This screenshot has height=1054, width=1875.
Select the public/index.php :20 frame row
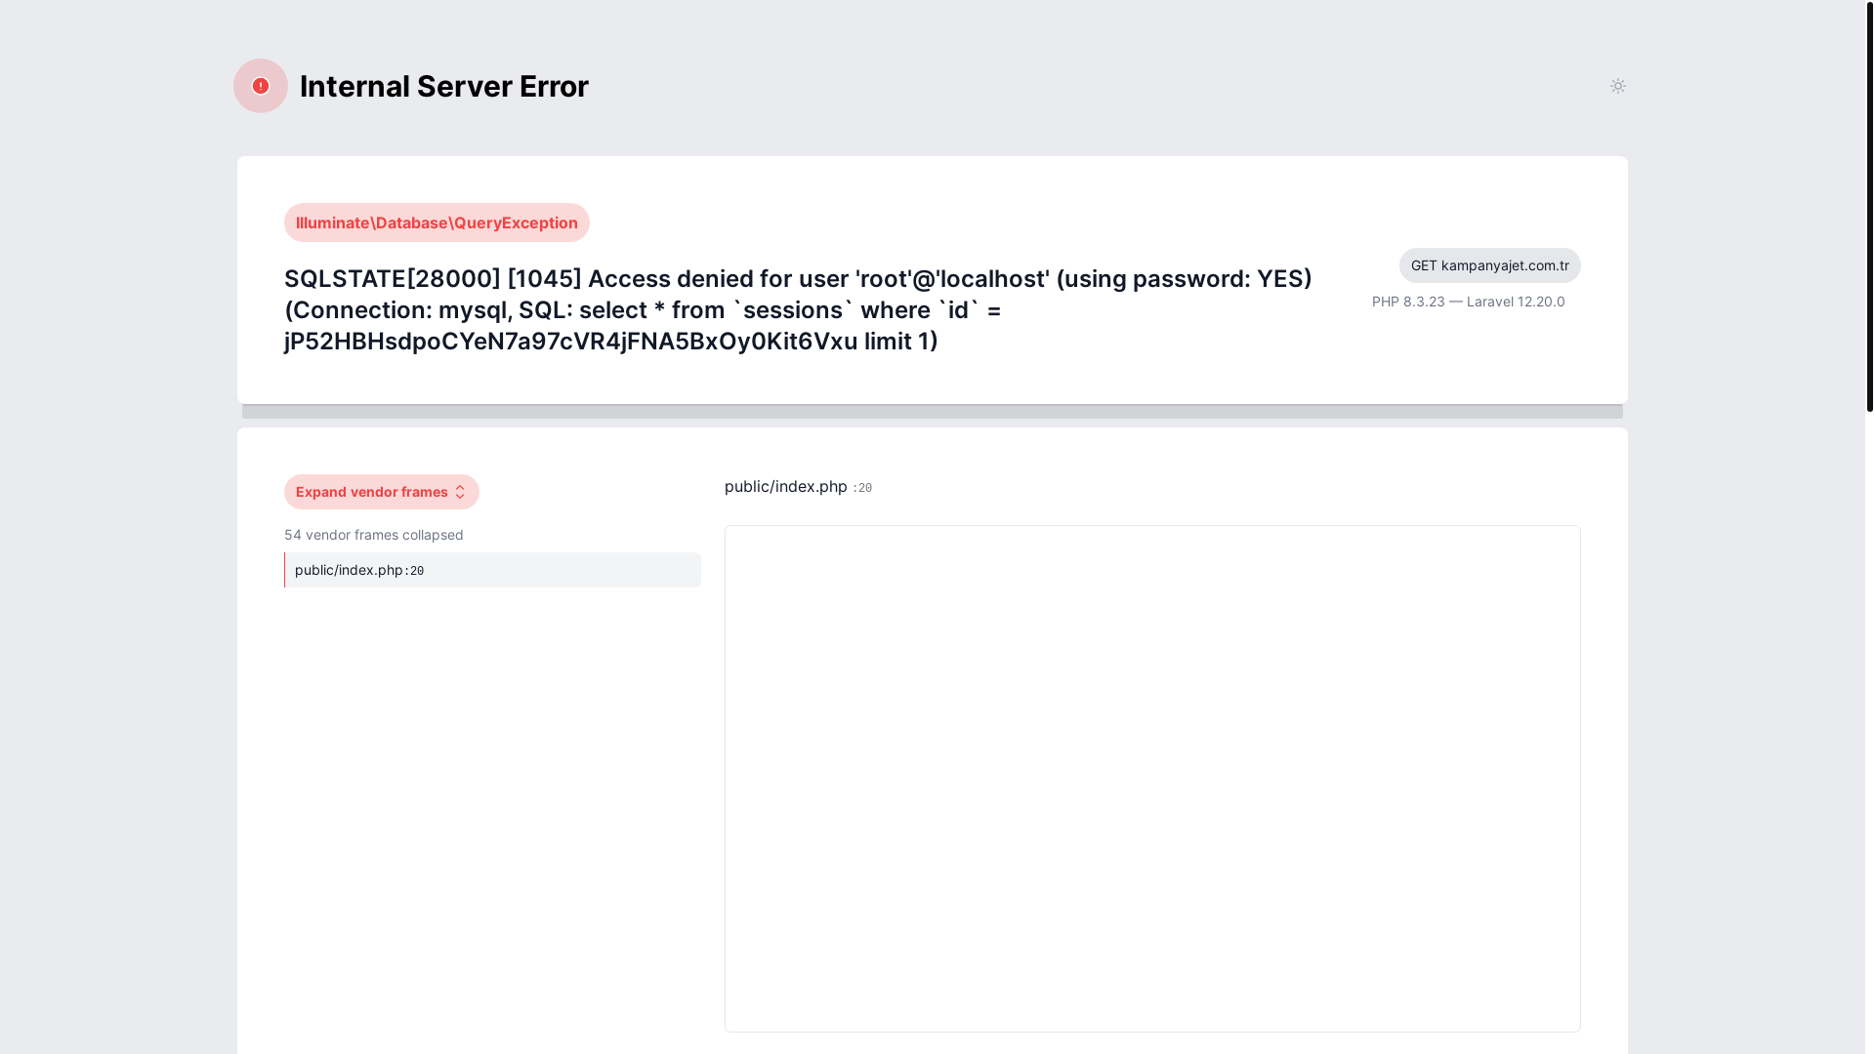pos(492,570)
